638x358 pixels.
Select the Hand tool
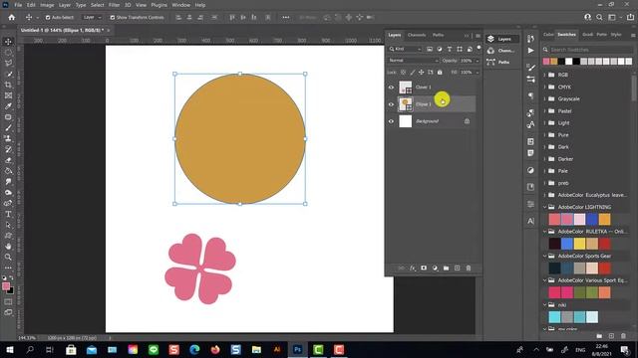(x=8, y=247)
